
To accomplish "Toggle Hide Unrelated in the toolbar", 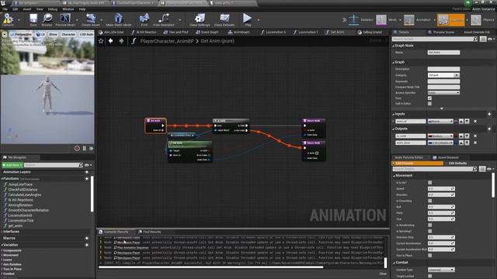I will [164, 19].
